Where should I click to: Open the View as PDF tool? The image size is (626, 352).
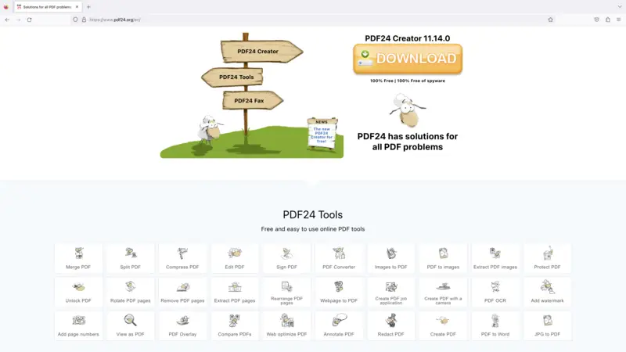[x=130, y=325]
